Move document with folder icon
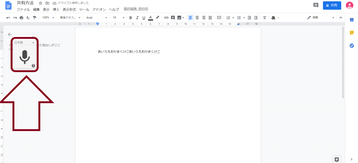This screenshot has width=358, height=163. pos(48,3)
